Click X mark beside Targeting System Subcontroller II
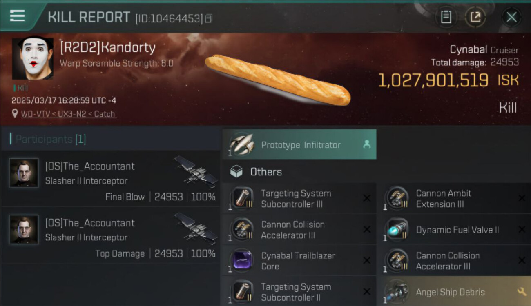This screenshot has width=531, height=306. pyautogui.click(x=367, y=291)
